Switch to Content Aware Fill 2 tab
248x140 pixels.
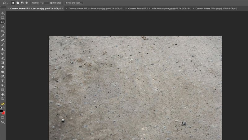95,9
